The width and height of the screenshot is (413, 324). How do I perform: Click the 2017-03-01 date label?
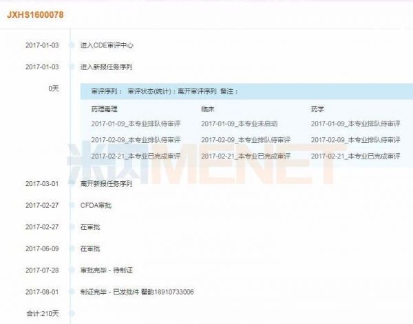click(x=42, y=183)
